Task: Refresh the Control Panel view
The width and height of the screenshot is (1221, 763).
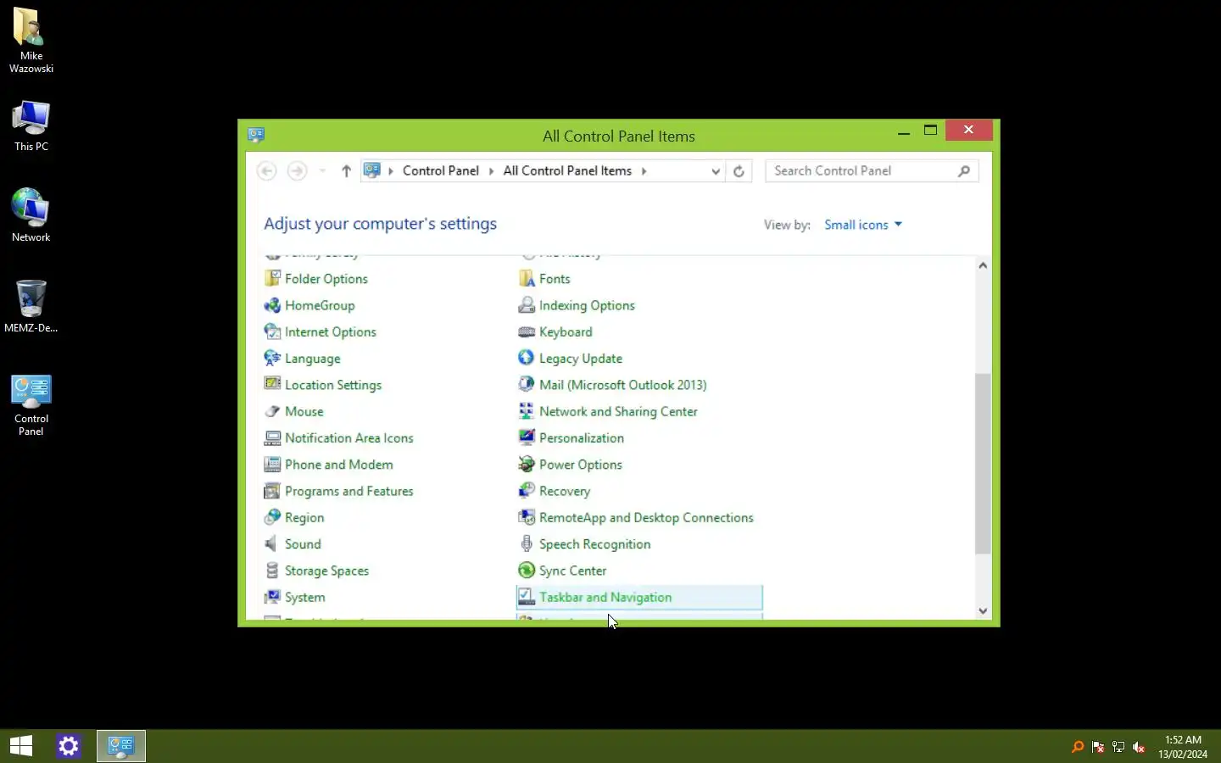Action: click(x=739, y=171)
